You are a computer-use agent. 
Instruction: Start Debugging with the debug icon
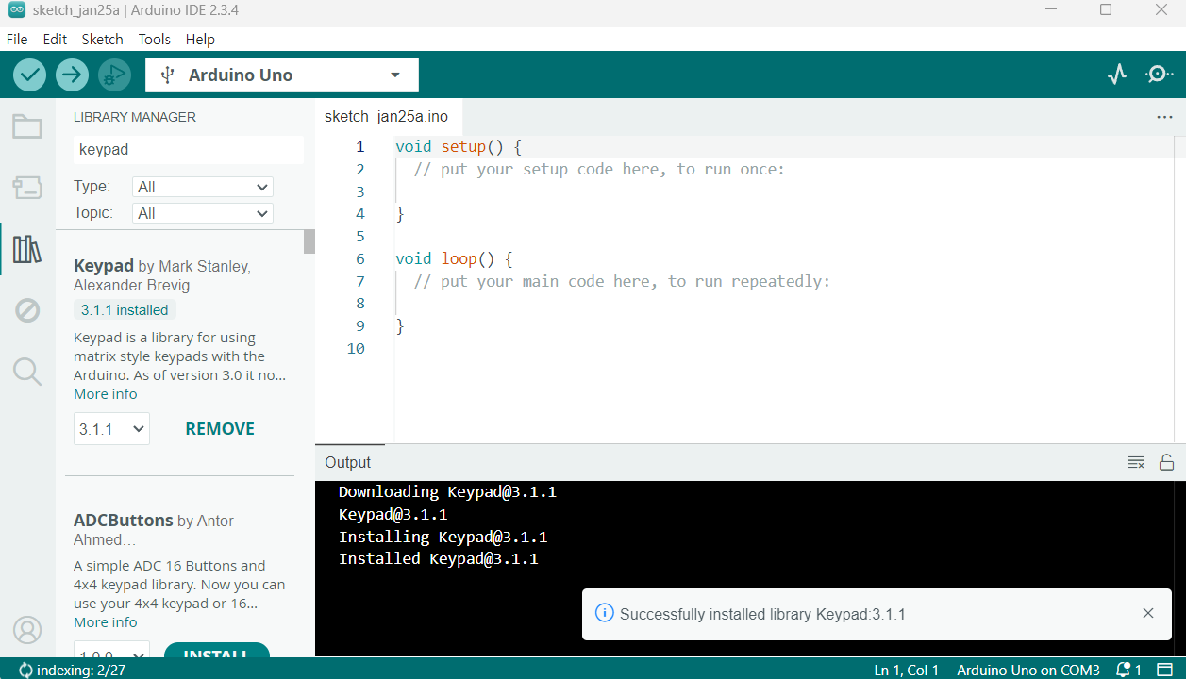pos(113,75)
